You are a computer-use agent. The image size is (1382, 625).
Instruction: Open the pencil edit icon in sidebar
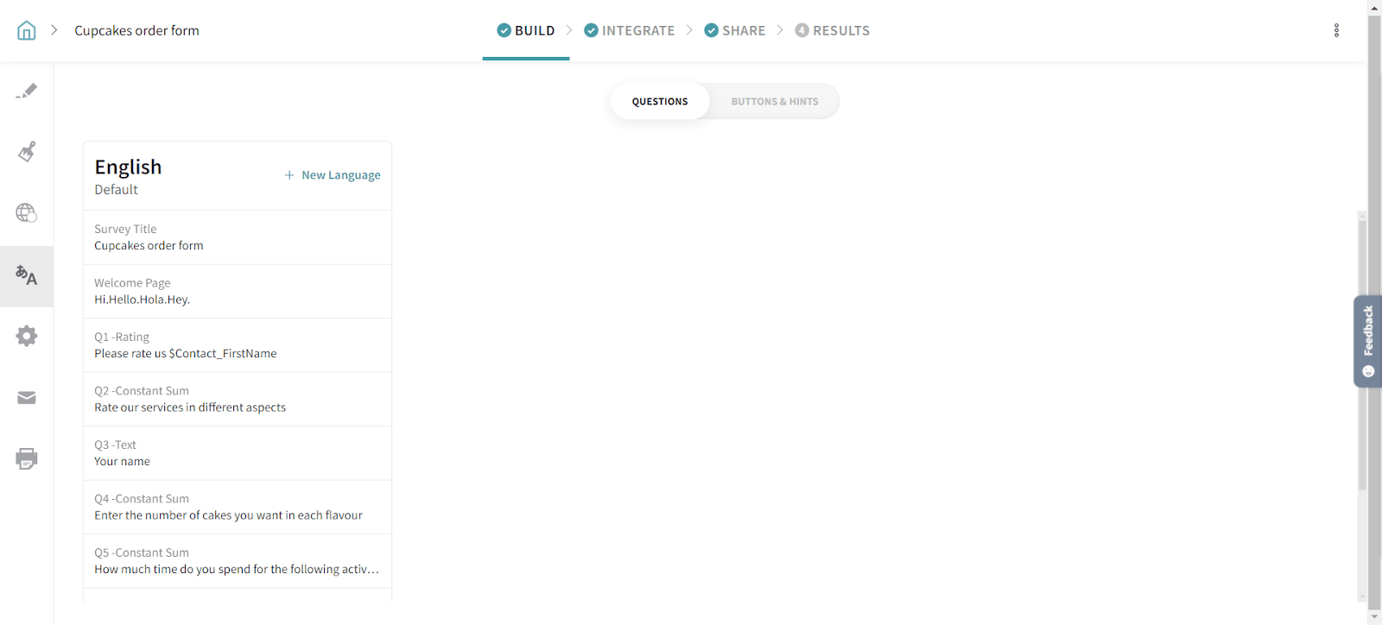point(27,91)
